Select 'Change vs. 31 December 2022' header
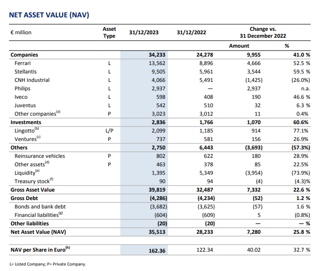This screenshot has width=328, height=271. (263, 32)
